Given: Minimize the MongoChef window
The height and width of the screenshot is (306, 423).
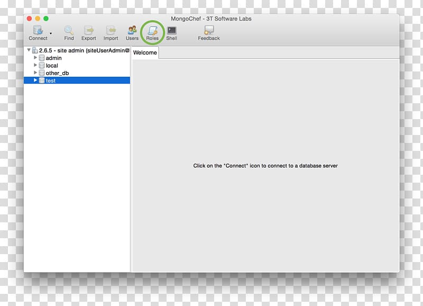Looking at the screenshot, I should tap(38, 19).
